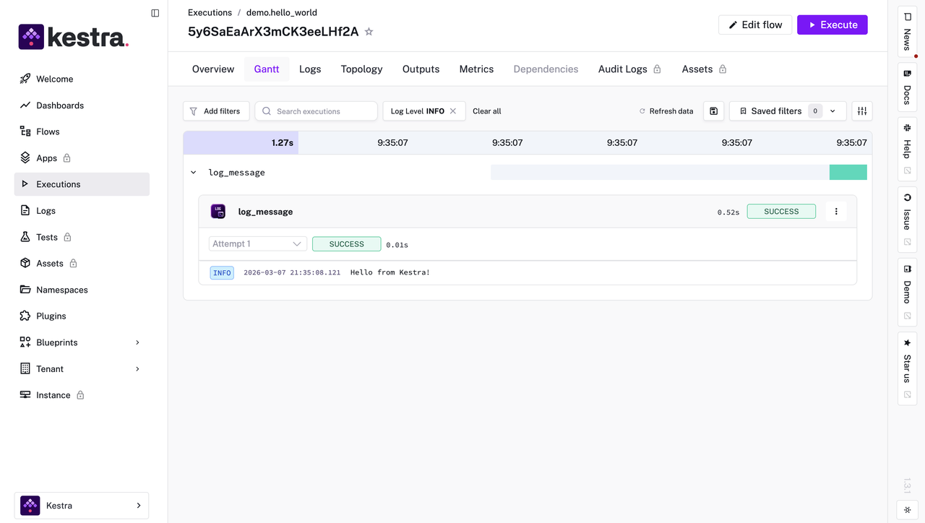Screen dimensions: 925x523
Task: Save current view with the save icon
Action: (713, 111)
